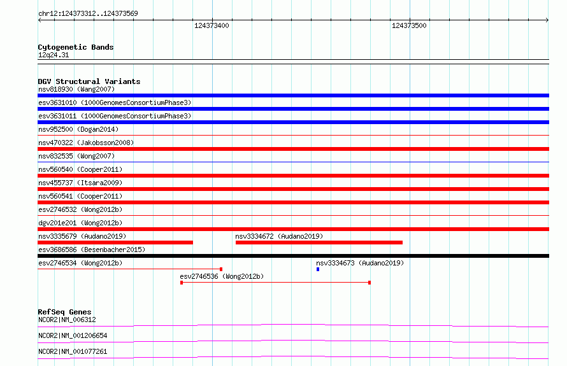Click the ruler's right arrow end
The height and width of the screenshot is (366, 567).
(x=547, y=20)
